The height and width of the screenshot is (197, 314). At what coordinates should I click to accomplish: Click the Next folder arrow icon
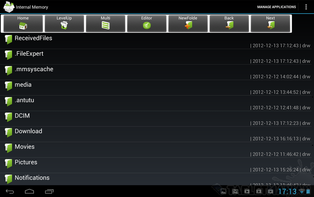click(x=270, y=25)
